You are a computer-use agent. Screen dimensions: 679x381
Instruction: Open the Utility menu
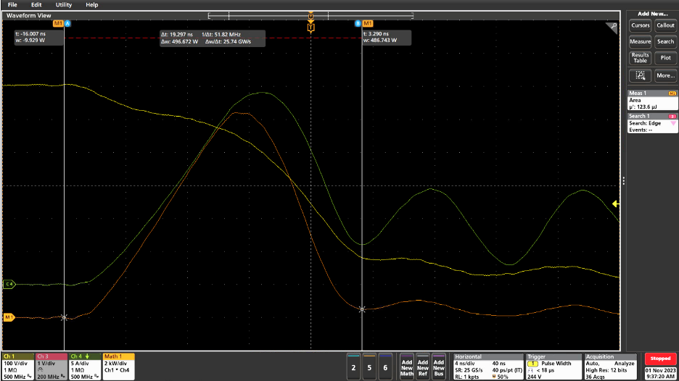[x=64, y=4]
